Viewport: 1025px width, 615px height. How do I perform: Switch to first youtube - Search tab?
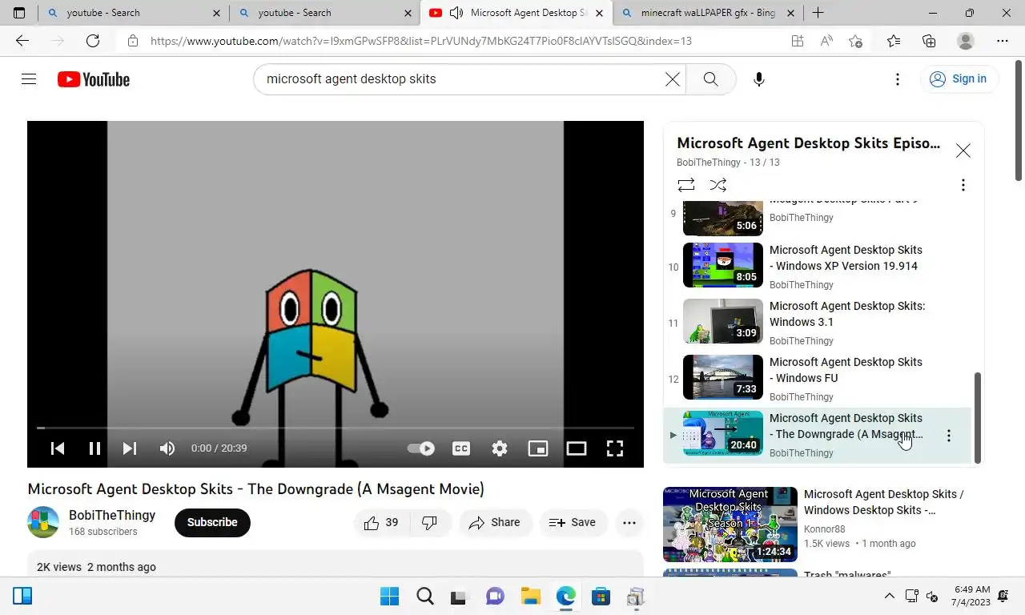click(132, 13)
